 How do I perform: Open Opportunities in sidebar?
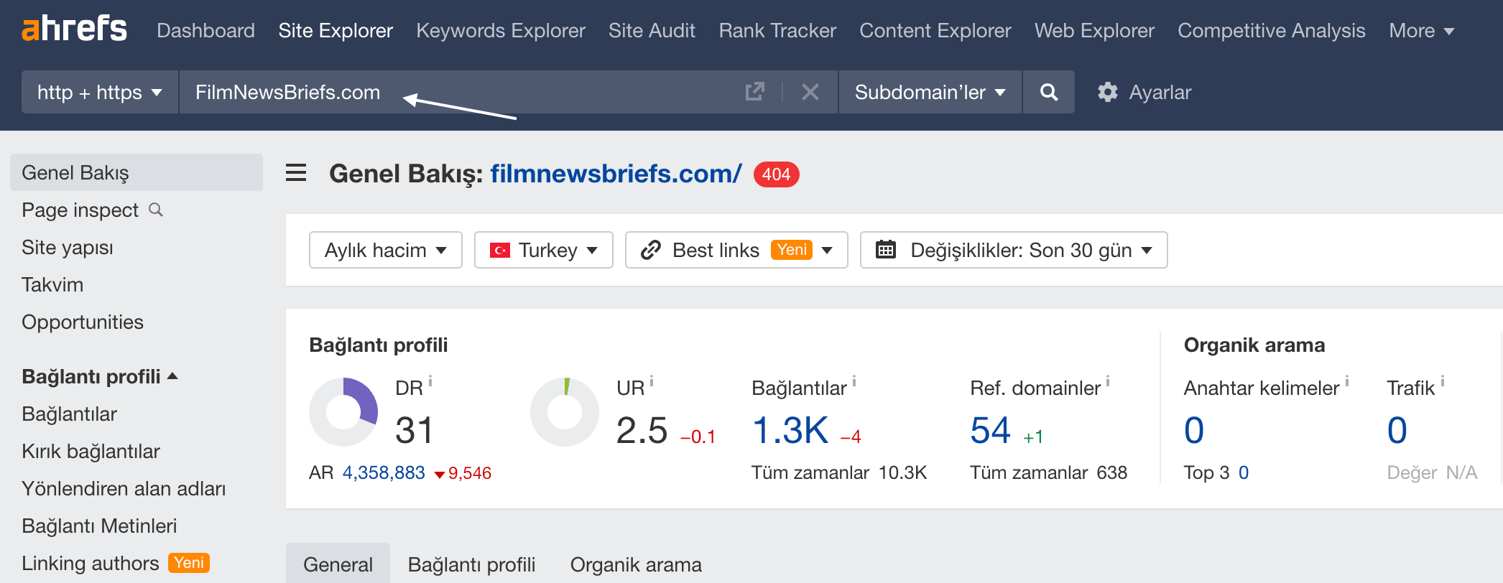(83, 322)
